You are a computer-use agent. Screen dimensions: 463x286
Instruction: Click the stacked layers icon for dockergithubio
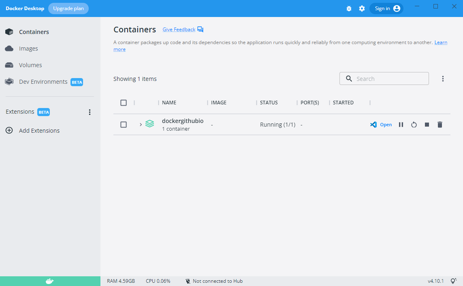[x=150, y=124]
